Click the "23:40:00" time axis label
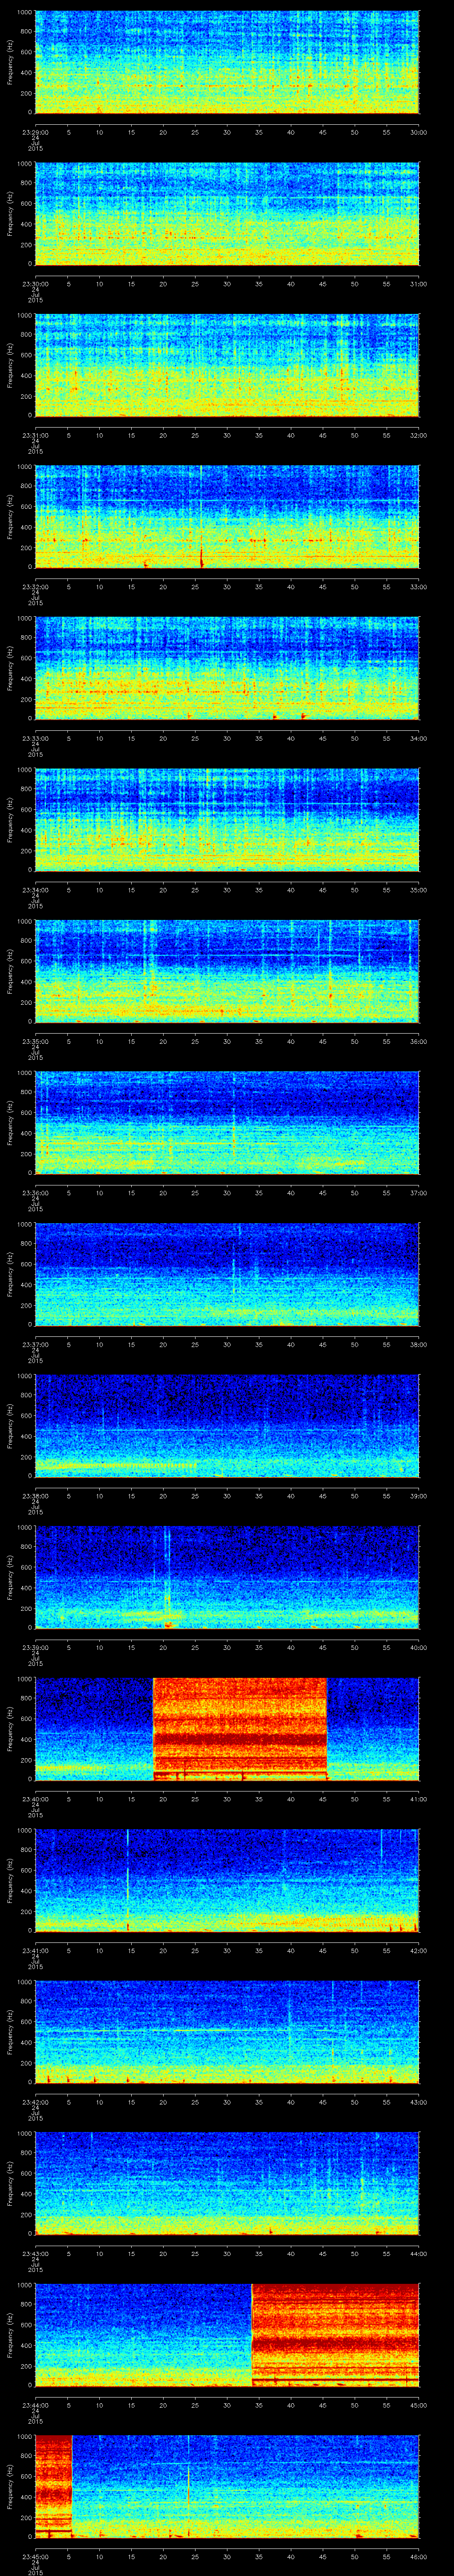The width and height of the screenshot is (454, 2576). [35, 1799]
